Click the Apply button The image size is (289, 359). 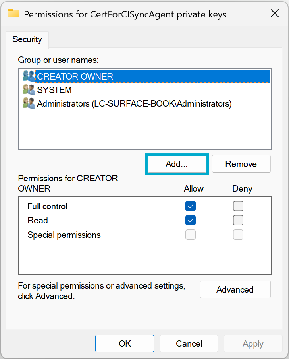253,343
